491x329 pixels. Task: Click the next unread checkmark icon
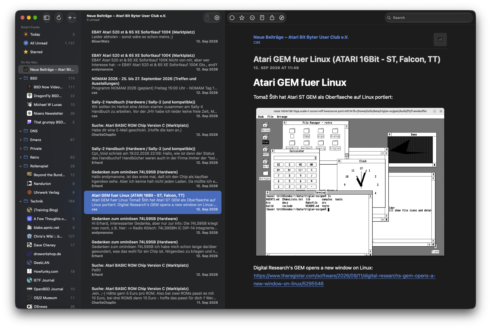[x=252, y=18]
